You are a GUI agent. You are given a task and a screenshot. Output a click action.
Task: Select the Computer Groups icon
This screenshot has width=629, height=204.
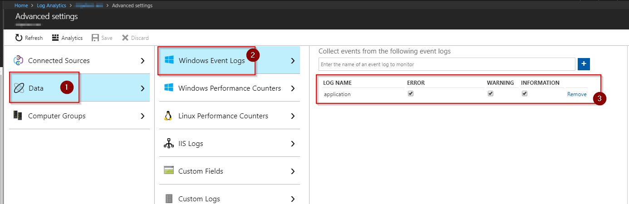18,116
